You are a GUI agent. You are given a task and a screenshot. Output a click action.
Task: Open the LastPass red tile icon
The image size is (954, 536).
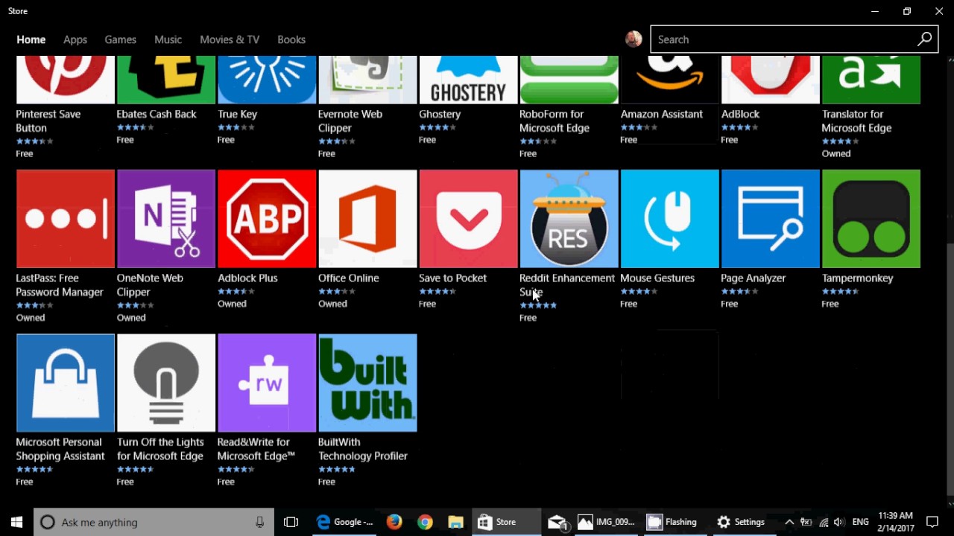66,219
